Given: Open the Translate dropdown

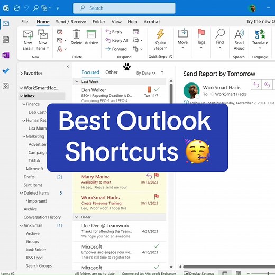Looking at the screenshot, I should click(260, 39).
